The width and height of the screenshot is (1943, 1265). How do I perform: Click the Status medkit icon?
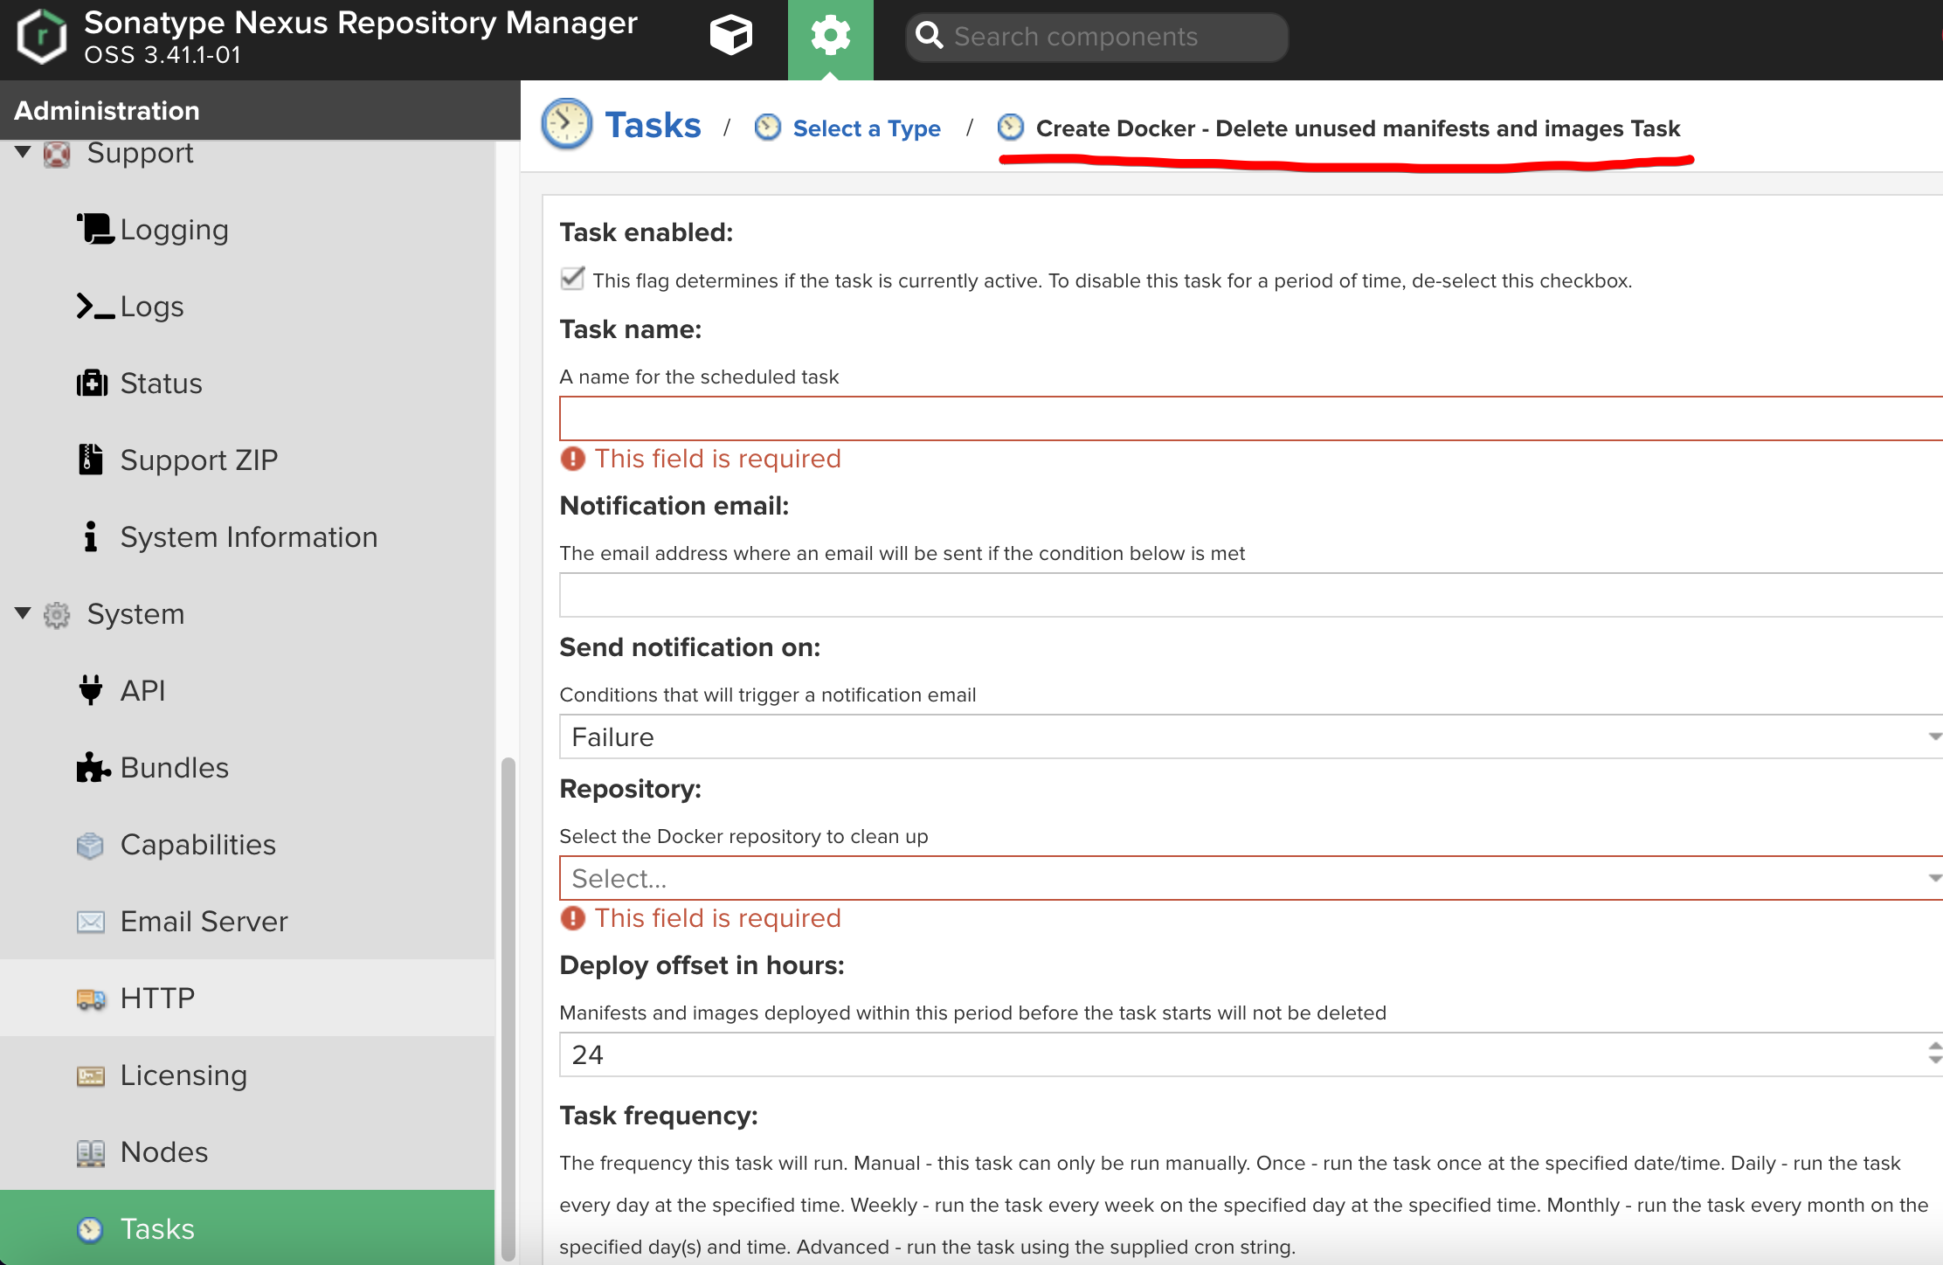click(x=92, y=383)
